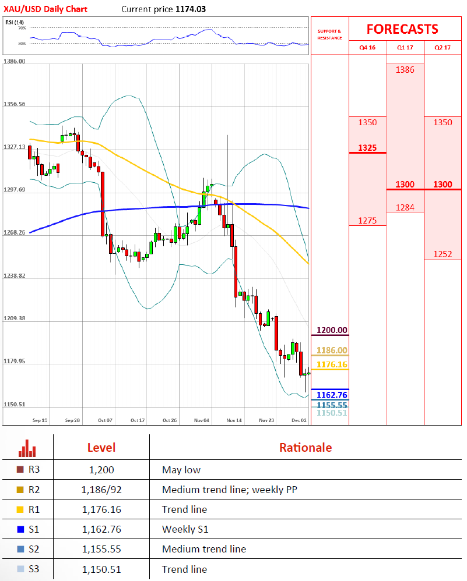Click the red bar chart icon
The image size is (467, 581).
click(27, 448)
